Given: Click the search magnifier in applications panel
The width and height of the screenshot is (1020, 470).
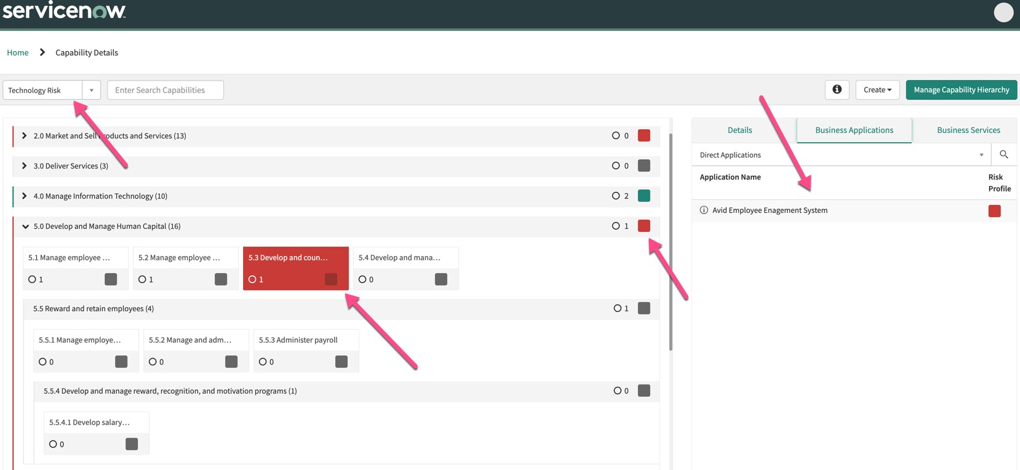Looking at the screenshot, I should click(1003, 154).
